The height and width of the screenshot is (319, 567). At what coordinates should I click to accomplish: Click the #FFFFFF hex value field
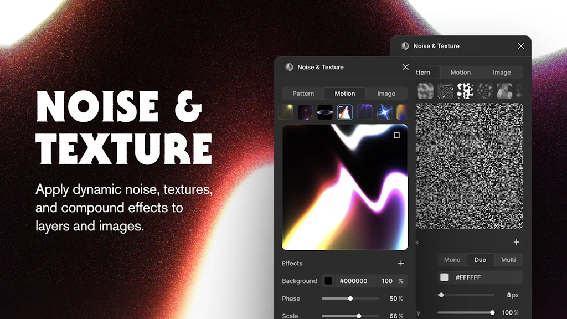pyautogui.click(x=483, y=277)
